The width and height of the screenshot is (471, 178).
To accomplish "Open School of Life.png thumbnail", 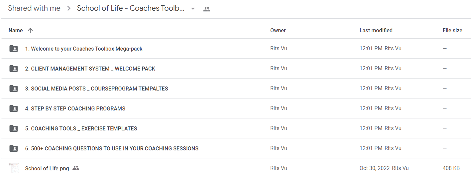I will click(x=14, y=168).
